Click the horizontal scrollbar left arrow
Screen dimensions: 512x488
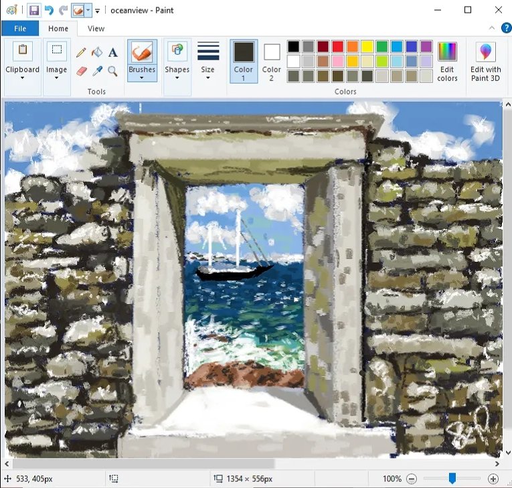(x=7, y=463)
